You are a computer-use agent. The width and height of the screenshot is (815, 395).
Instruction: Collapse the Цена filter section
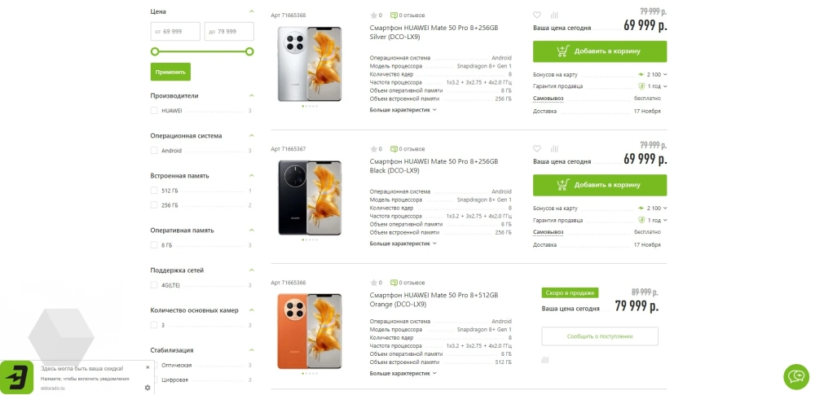tap(251, 11)
